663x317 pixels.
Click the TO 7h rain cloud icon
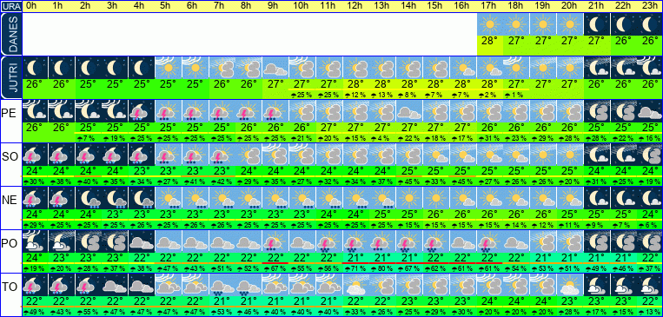tap(222, 285)
